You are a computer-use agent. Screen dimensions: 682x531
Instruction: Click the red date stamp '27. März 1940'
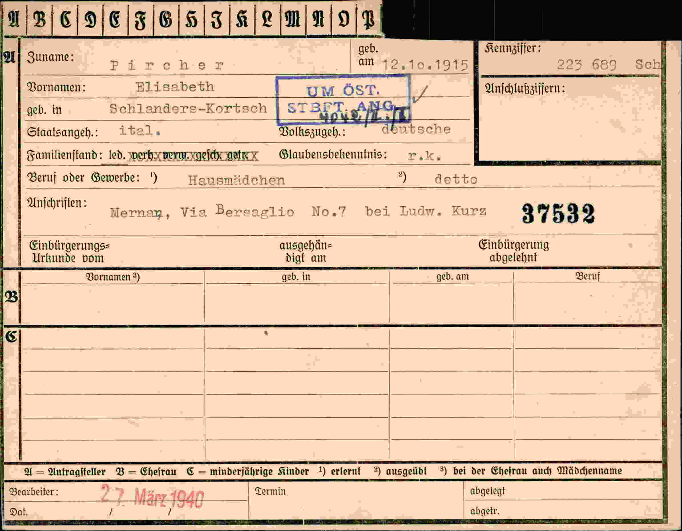(x=152, y=497)
